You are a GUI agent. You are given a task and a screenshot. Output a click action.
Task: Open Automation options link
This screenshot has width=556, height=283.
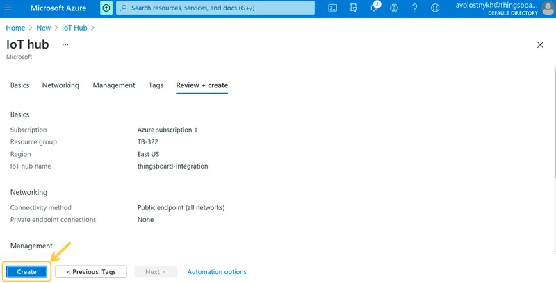coord(217,272)
